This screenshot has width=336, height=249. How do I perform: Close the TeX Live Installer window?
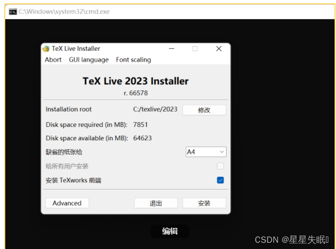219,49
